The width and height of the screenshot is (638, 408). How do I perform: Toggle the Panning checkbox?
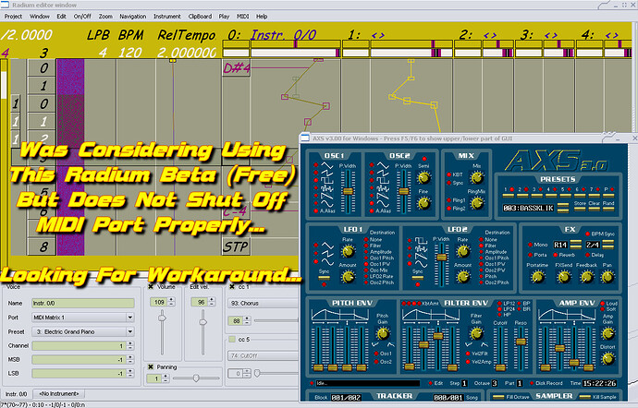[x=152, y=366]
